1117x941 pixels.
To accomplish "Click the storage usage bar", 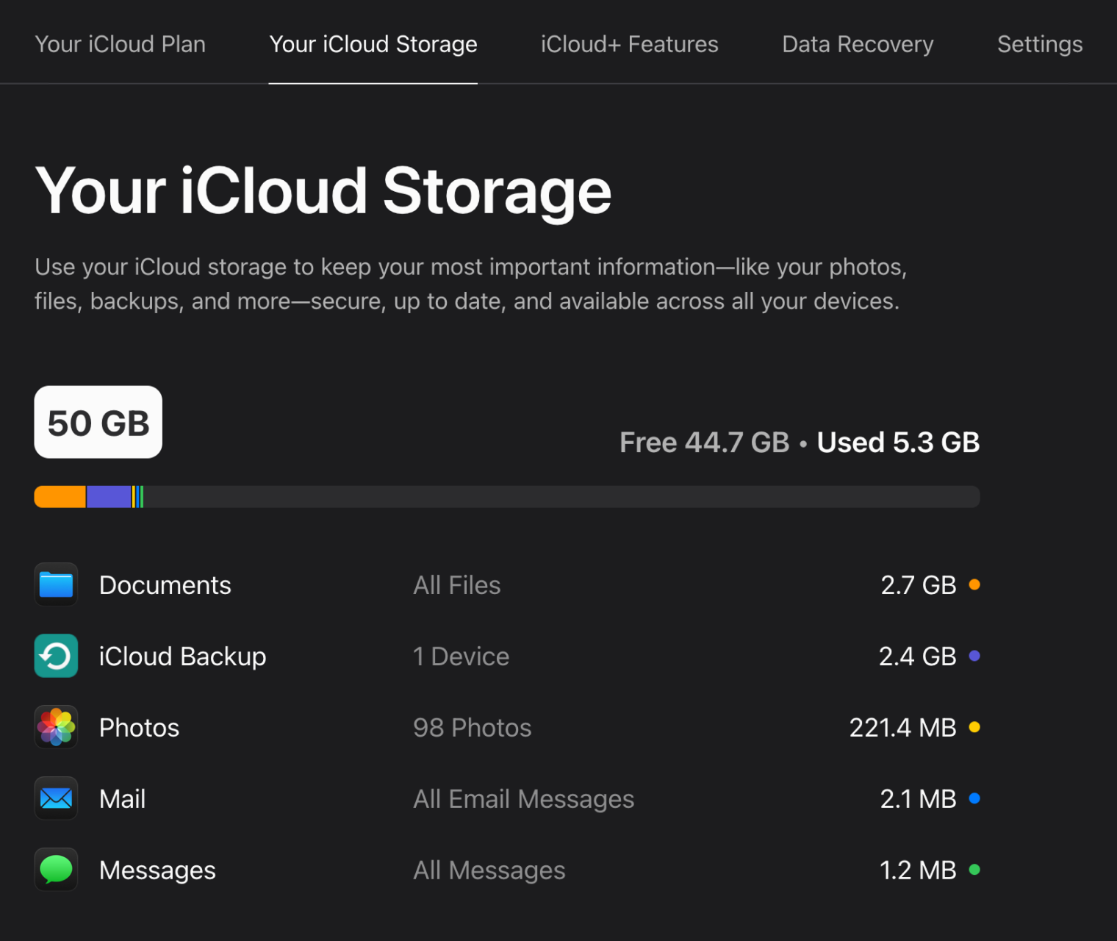I will (x=506, y=497).
